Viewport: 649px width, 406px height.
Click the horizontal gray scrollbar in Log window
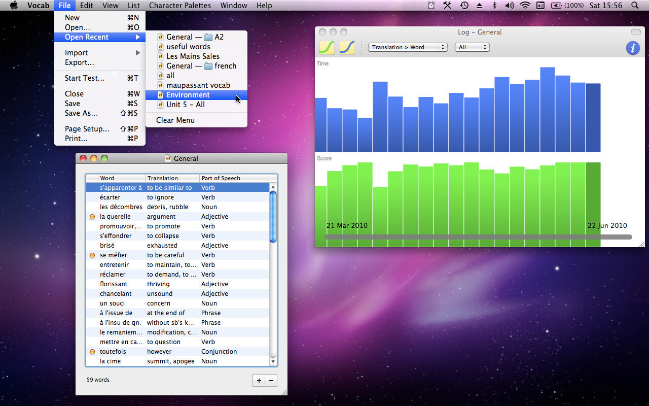click(478, 237)
